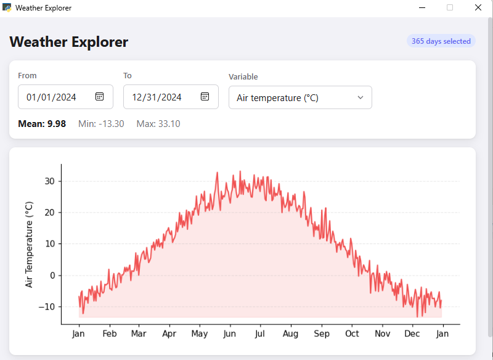Open the From date calendar picker icon
This screenshot has height=360, width=493.
click(99, 97)
